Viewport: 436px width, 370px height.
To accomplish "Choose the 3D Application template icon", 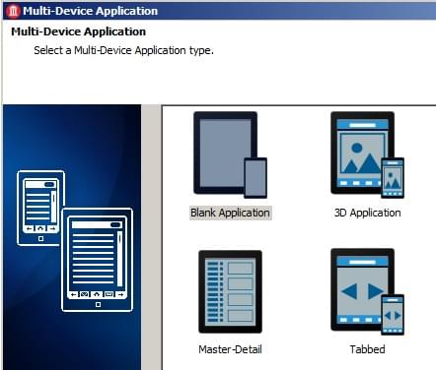I will pyautogui.click(x=367, y=154).
